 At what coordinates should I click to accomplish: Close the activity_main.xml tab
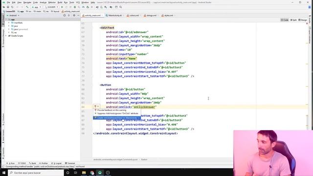pyautogui.click(x=102, y=15)
